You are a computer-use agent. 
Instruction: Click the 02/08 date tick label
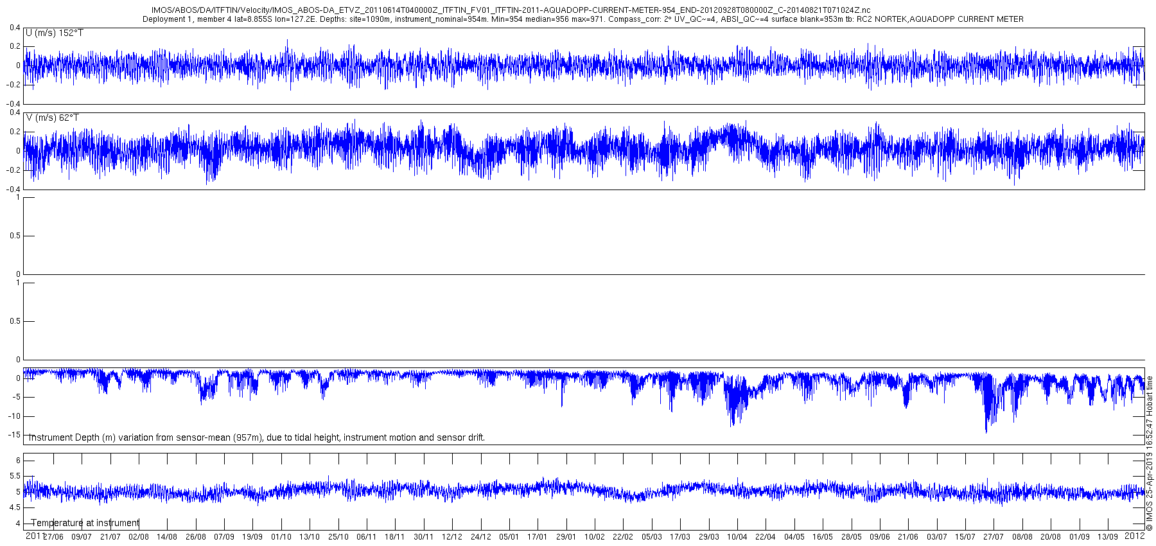point(139,537)
